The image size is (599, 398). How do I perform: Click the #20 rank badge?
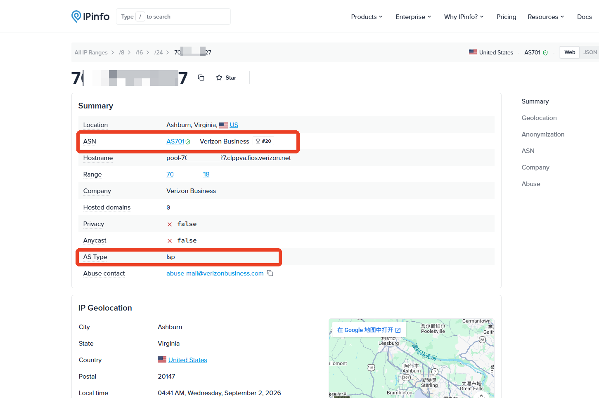(263, 141)
